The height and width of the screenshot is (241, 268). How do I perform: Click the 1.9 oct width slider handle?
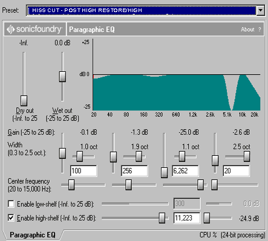click(x=139, y=156)
